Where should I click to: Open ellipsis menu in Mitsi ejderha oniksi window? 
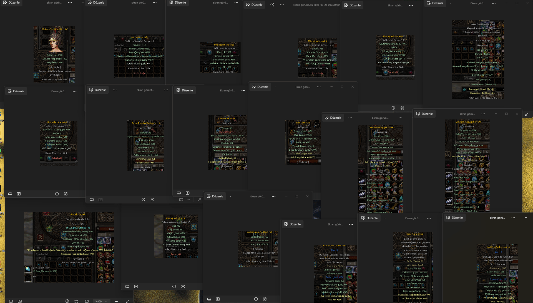(282, 5)
